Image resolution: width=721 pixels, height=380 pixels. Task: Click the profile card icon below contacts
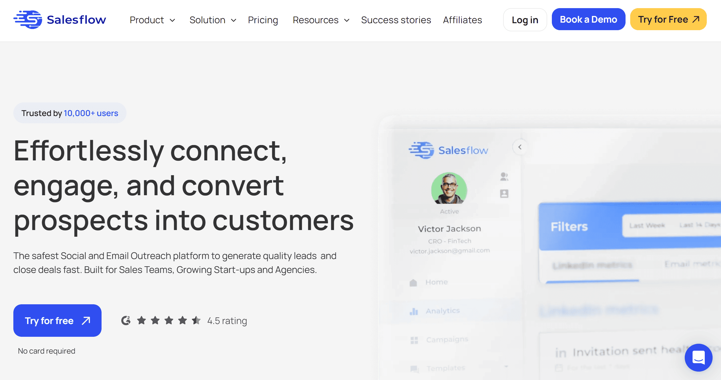pyautogui.click(x=504, y=193)
